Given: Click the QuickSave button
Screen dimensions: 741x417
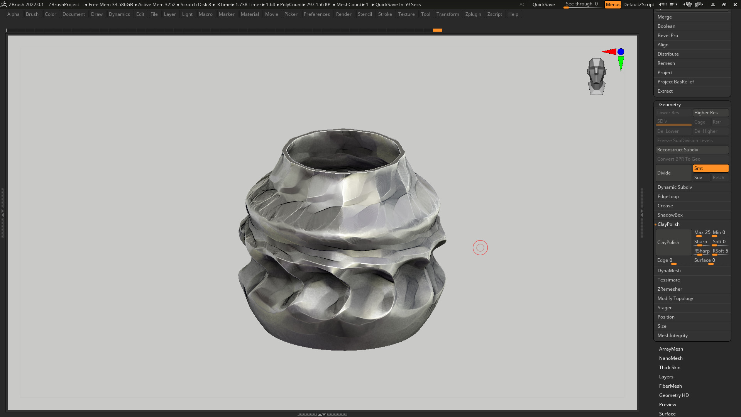Looking at the screenshot, I should coord(543,5).
